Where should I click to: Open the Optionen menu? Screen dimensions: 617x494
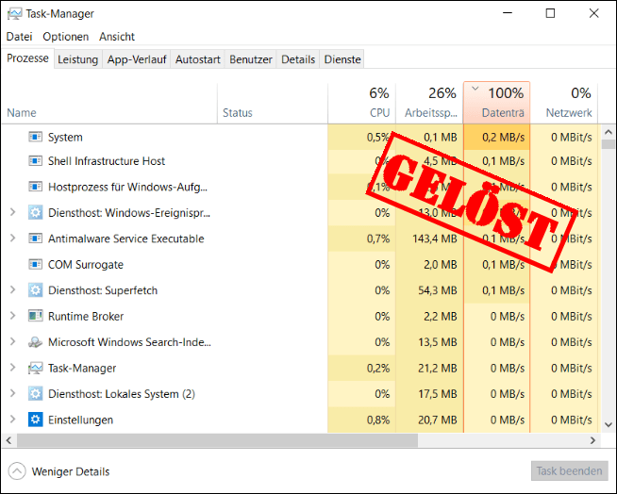[x=66, y=37]
